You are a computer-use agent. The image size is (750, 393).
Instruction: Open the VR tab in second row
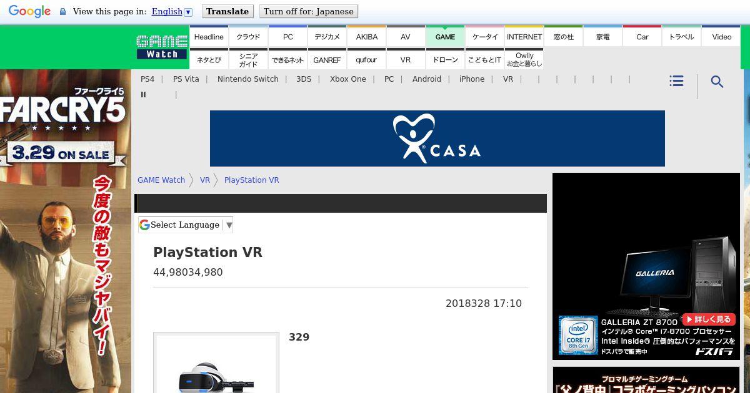[x=406, y=59]
